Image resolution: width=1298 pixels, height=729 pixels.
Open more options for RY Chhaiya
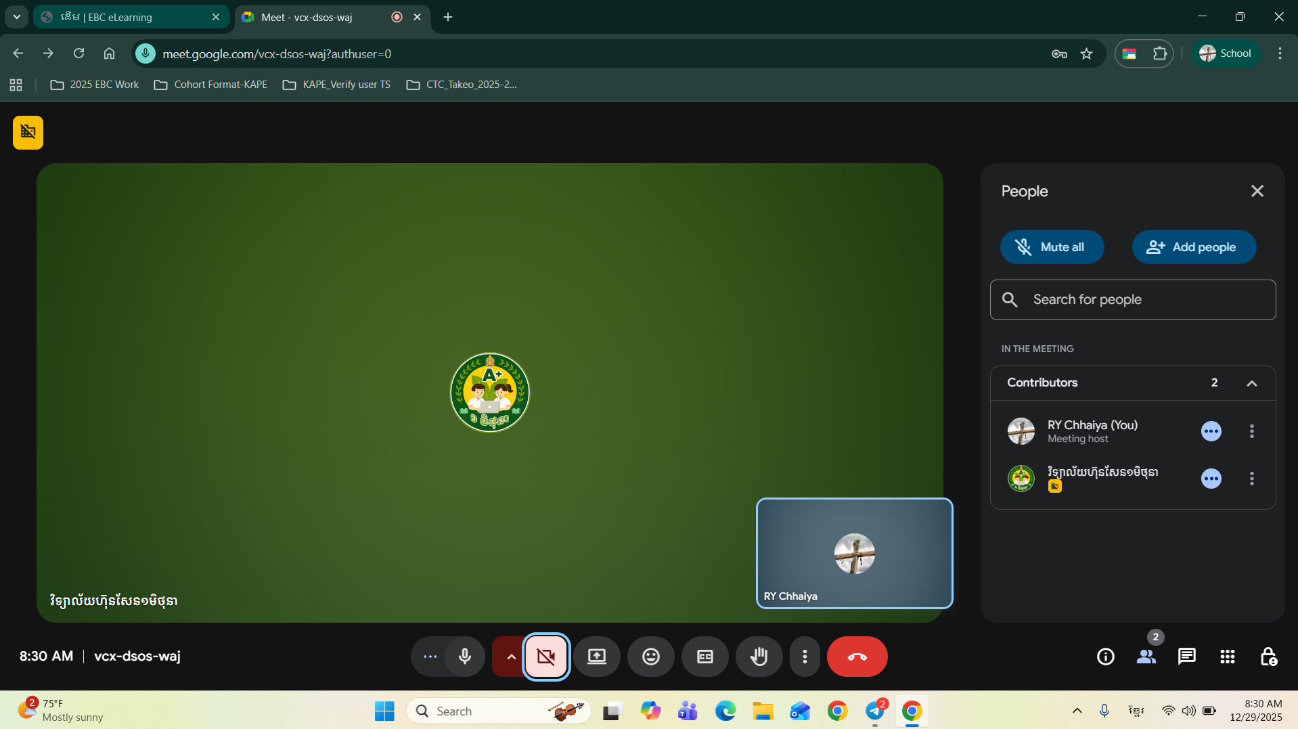1251,431
